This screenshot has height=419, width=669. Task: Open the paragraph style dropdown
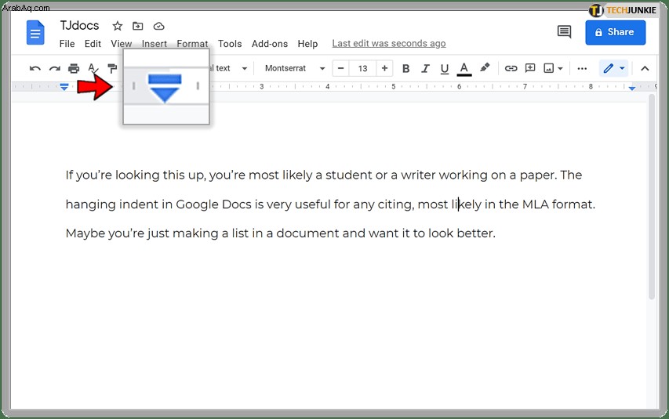point(228,68)
